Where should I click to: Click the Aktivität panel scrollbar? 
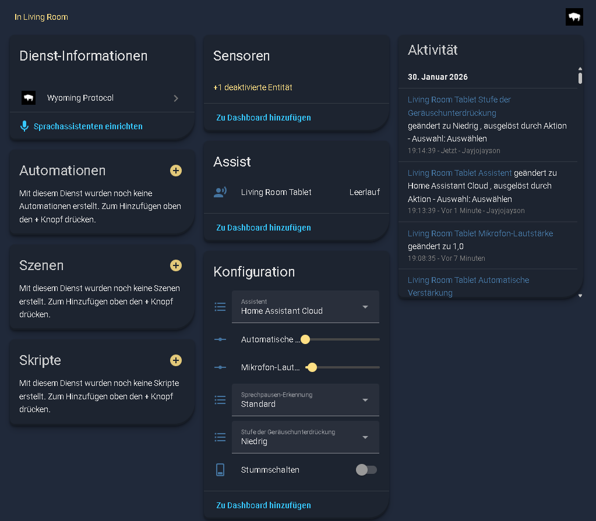pos(580,76)
